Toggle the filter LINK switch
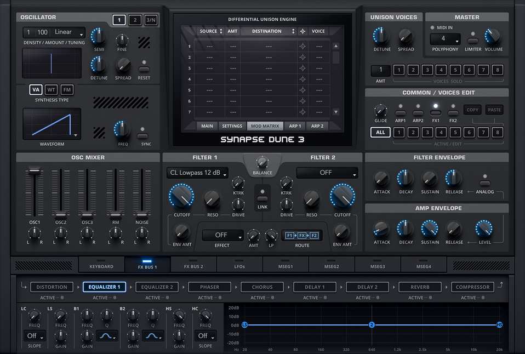 point(262,198)
